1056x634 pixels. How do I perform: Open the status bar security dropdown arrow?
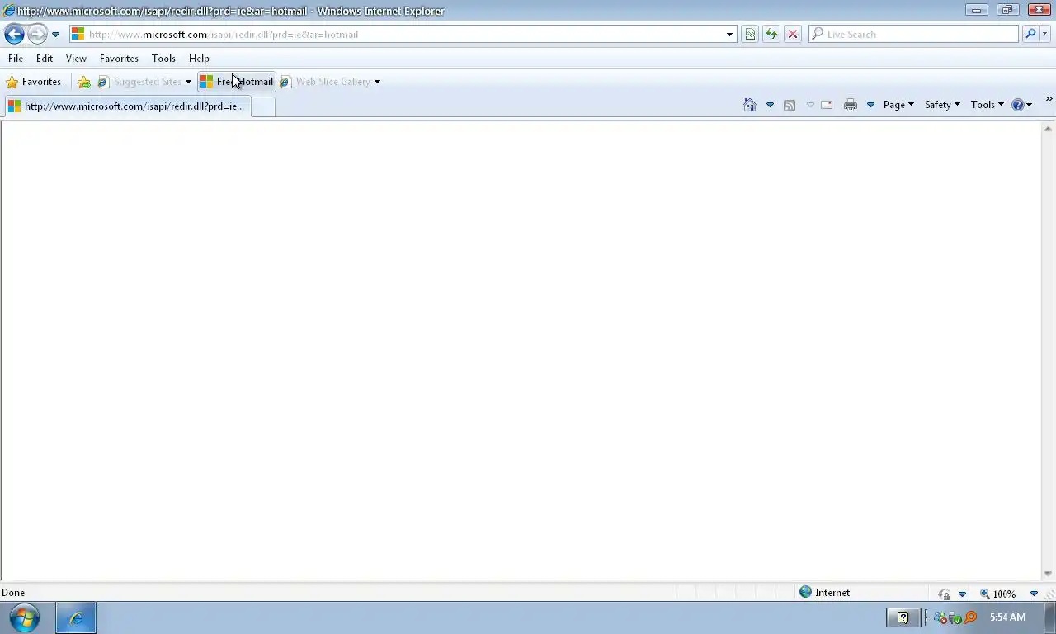coord(962,594)
